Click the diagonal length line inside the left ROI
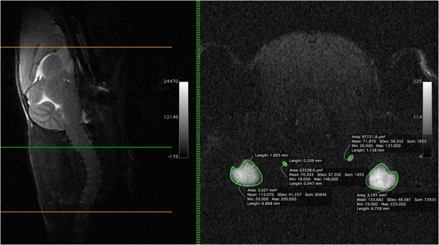This screenshot has height=245, width=439. tap(245, 174)
